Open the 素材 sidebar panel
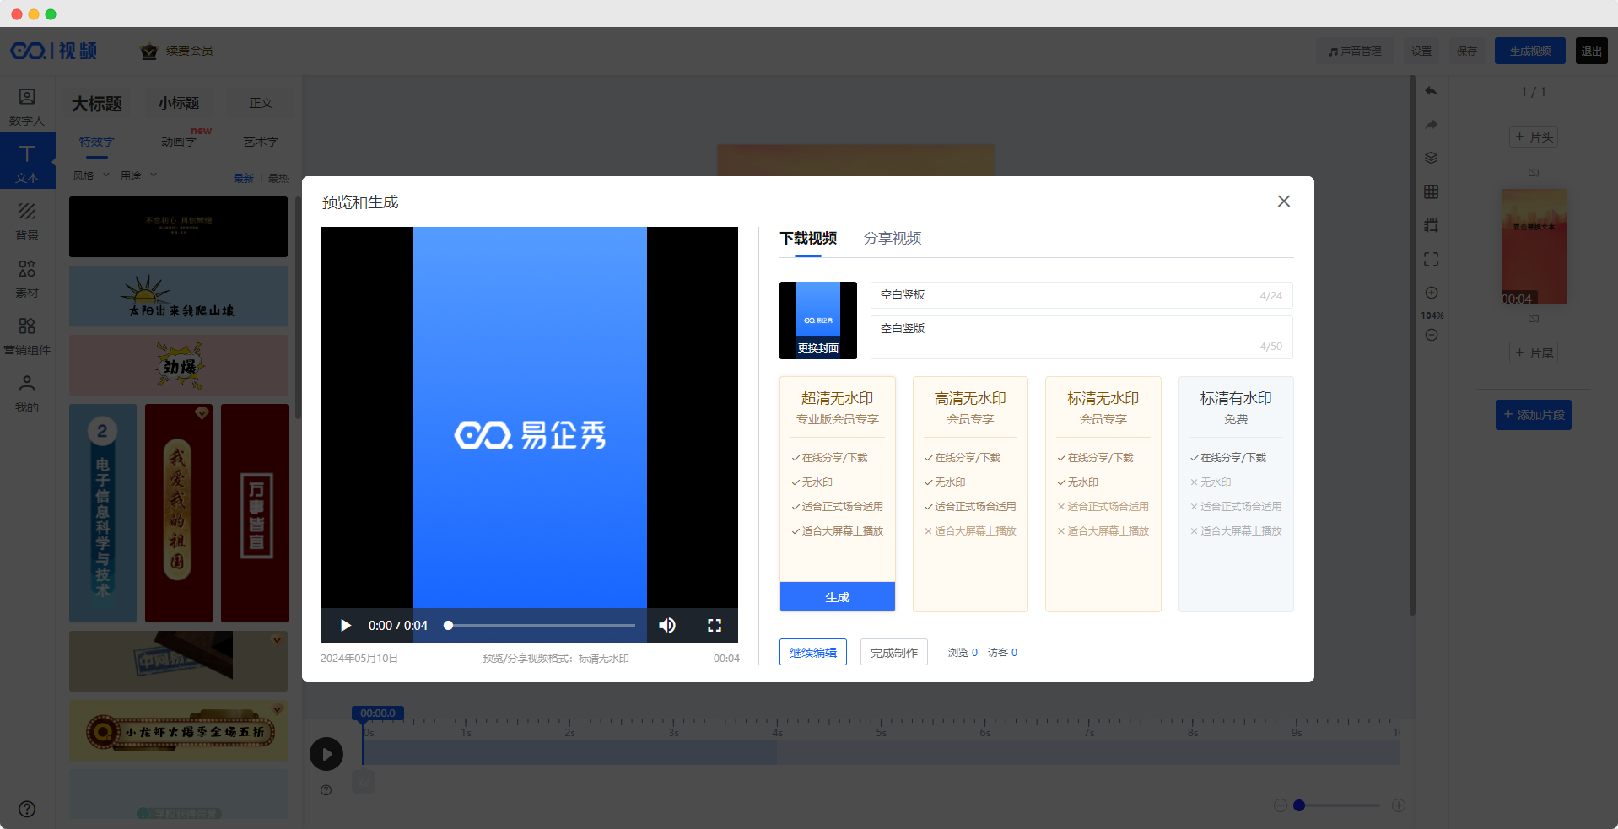Screen dimensions: 1618x829 coord(27,279)
